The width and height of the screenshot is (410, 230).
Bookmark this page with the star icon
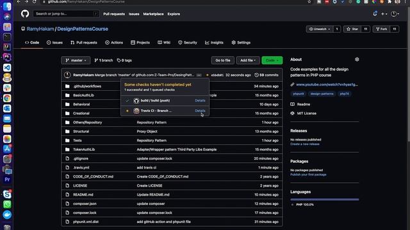(309, 1)
